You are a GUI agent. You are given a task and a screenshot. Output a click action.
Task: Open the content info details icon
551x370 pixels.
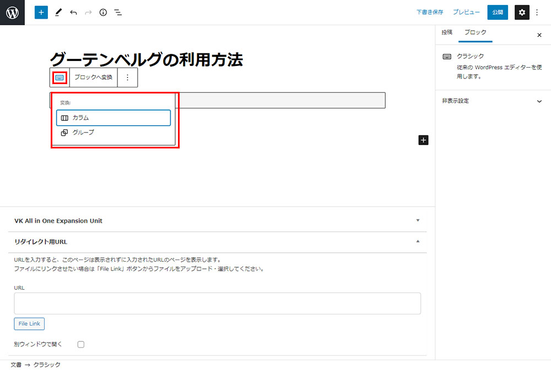point(103,12)
